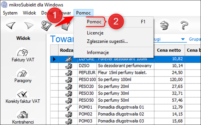Select the PESO100 code cell
This screenshot has width=201, height=125.
[x=87, y=80]
